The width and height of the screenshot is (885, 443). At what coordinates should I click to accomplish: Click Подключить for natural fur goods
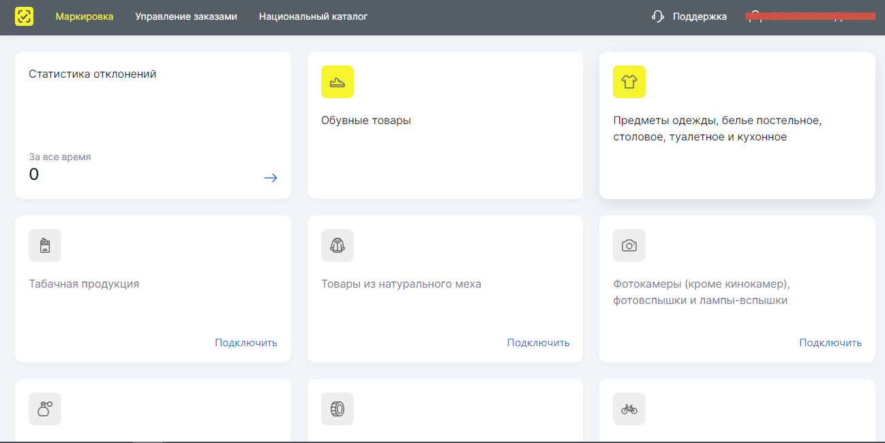tap(537, 342)
